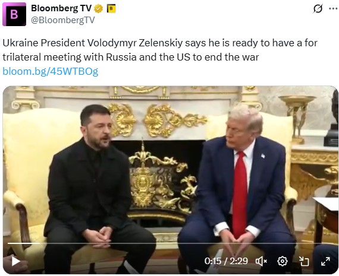Expand the video to fullscreen
Viewport: 339px width, 276px height.
coord(325,261)
